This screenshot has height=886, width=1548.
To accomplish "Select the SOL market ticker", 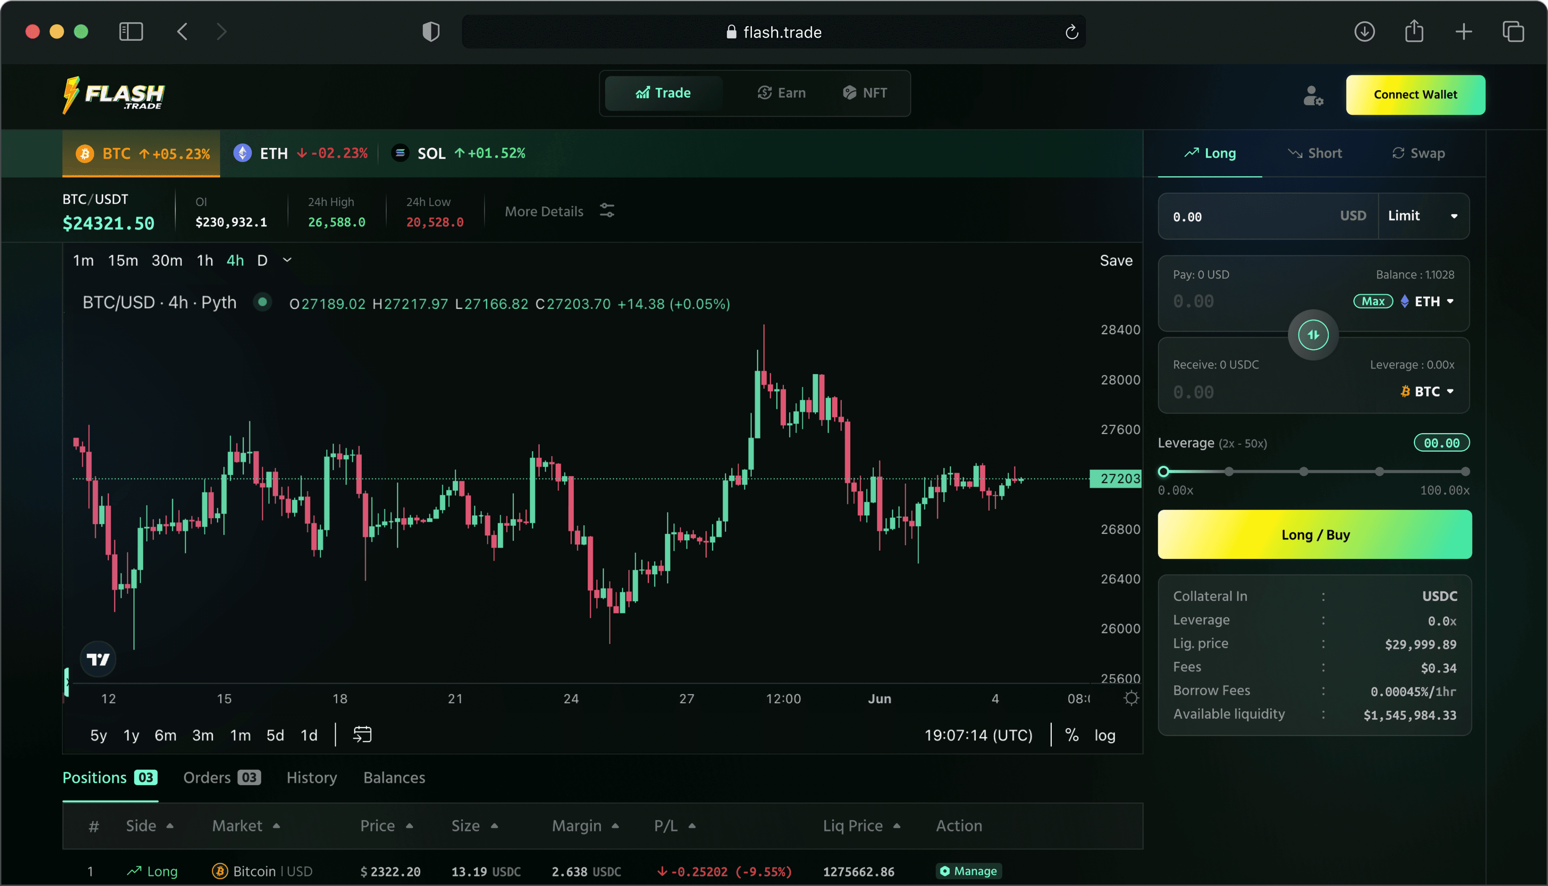I will coord(458,154).
